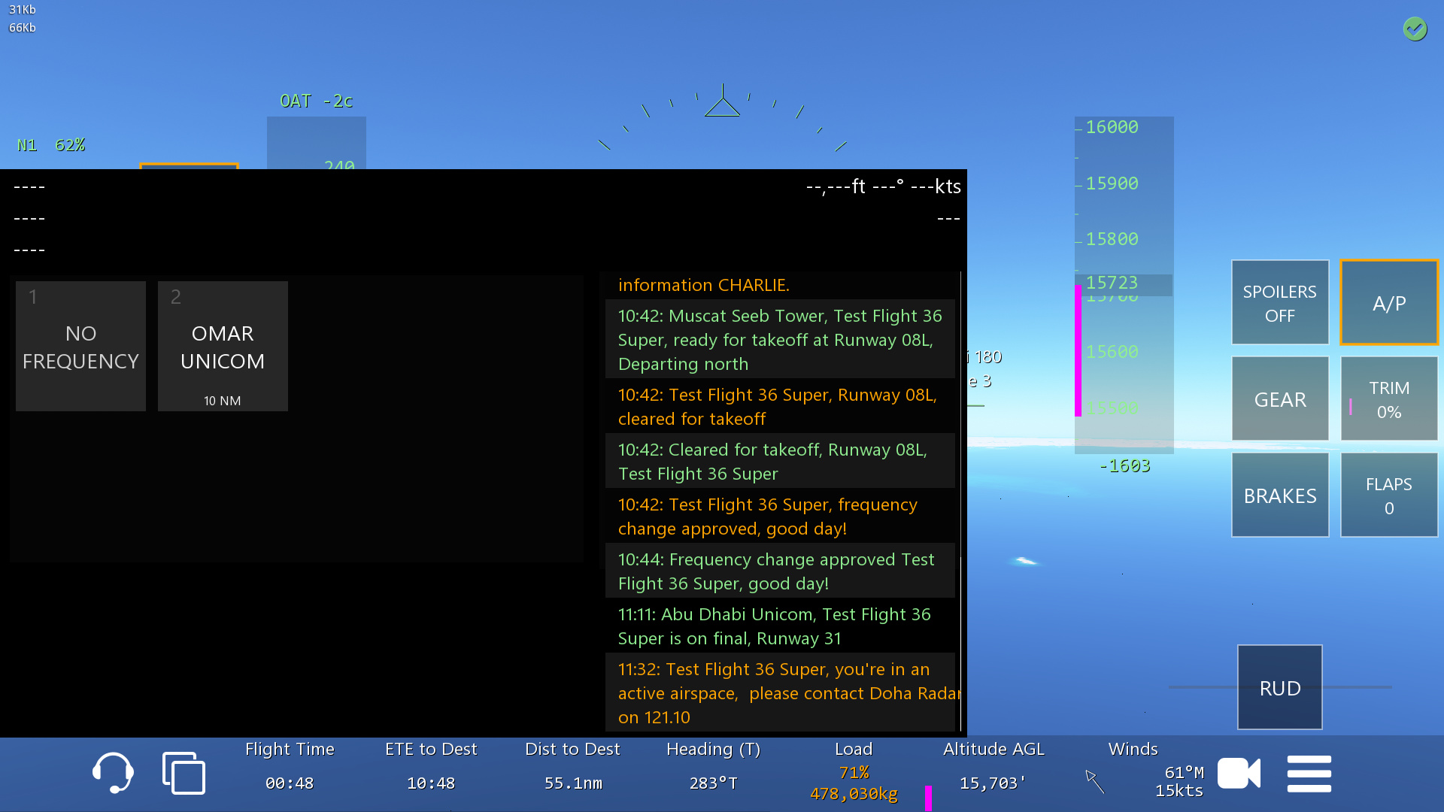
Task: Open the ATC headset communications icon
Action: 113,773
